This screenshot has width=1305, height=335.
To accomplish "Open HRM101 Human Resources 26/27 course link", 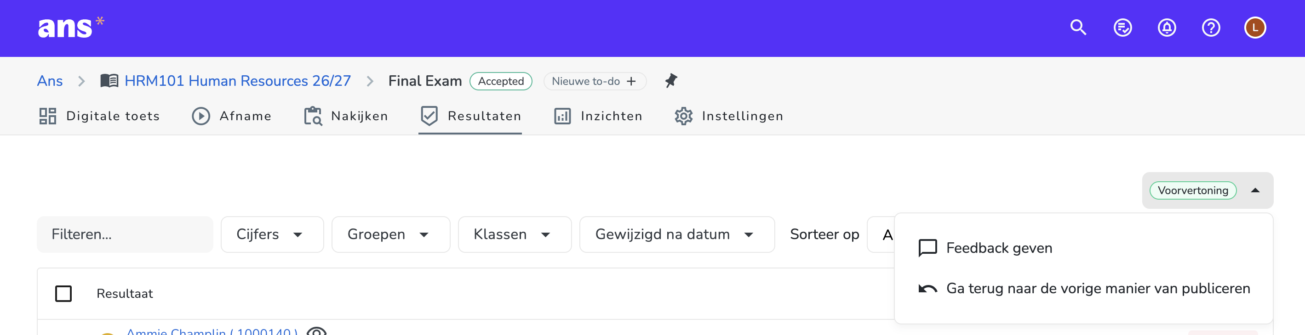I will 237,81.
